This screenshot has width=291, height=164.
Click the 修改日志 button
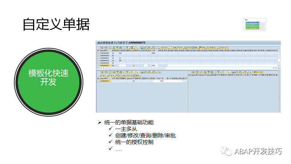click(x=223, y=48)
